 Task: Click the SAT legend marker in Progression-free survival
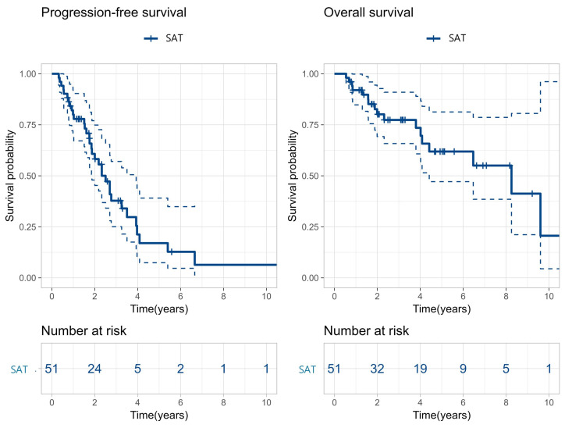click(x=151, y=38)
